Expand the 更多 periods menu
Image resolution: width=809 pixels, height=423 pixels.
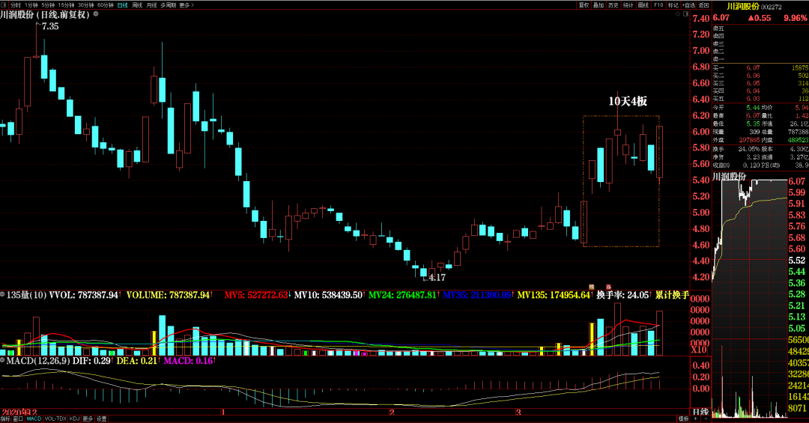pos(187,4)
